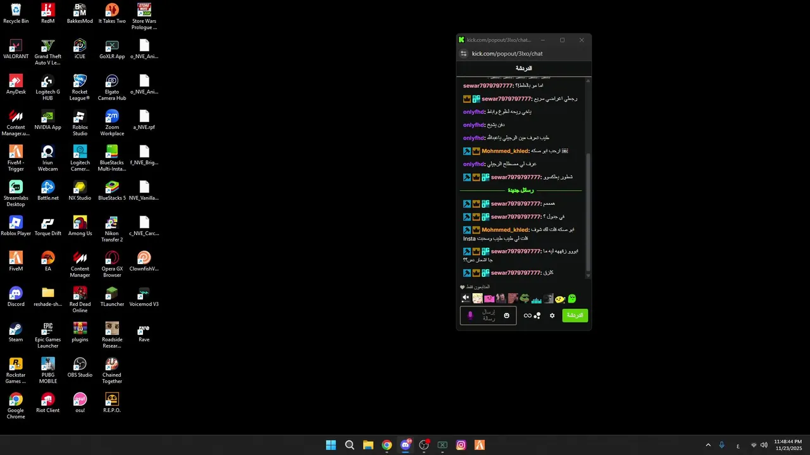Select the Among Us desktop icon

coord(80,226)
